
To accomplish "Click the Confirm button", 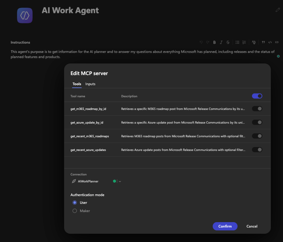I will click(x=225, y=226).
